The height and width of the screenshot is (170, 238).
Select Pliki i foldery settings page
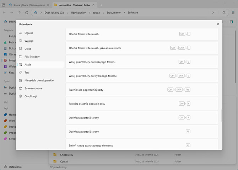40,57
